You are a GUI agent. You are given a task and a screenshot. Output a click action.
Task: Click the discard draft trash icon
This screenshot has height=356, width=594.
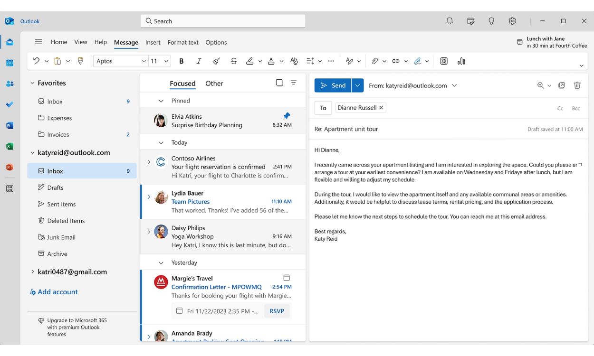(577, 85)
